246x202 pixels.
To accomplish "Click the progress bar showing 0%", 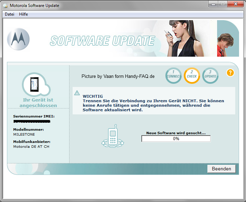I will click(x=176, y=139).
